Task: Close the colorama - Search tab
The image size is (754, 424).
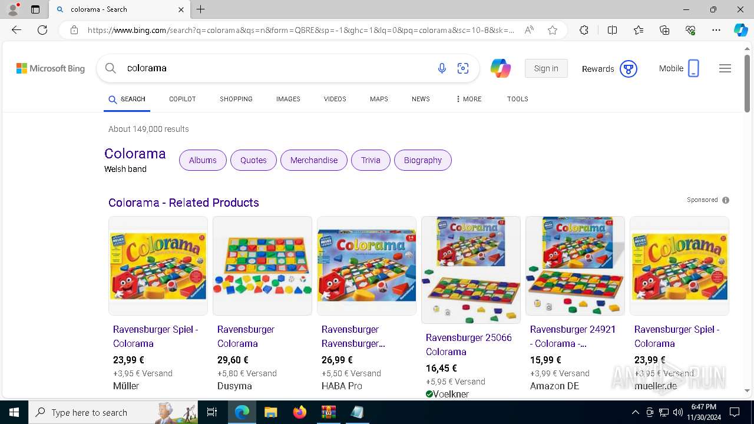Action: 181,9
